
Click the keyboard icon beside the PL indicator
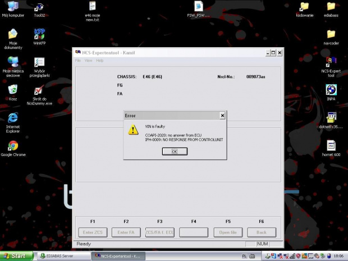pos(252,256)
